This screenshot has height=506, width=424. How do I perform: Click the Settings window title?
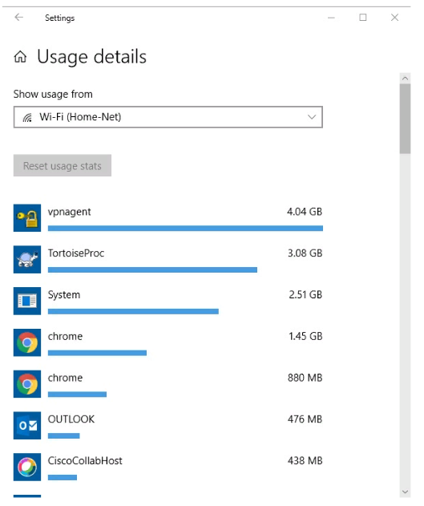59,18
